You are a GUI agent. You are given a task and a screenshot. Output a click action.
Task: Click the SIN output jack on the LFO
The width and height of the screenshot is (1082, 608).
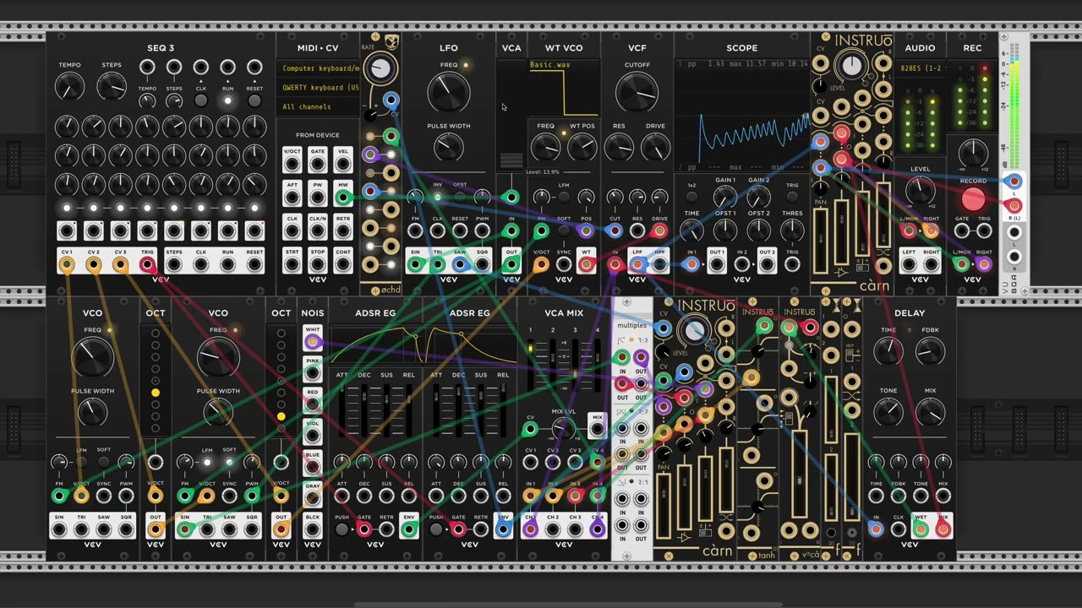tap(415, 264)
